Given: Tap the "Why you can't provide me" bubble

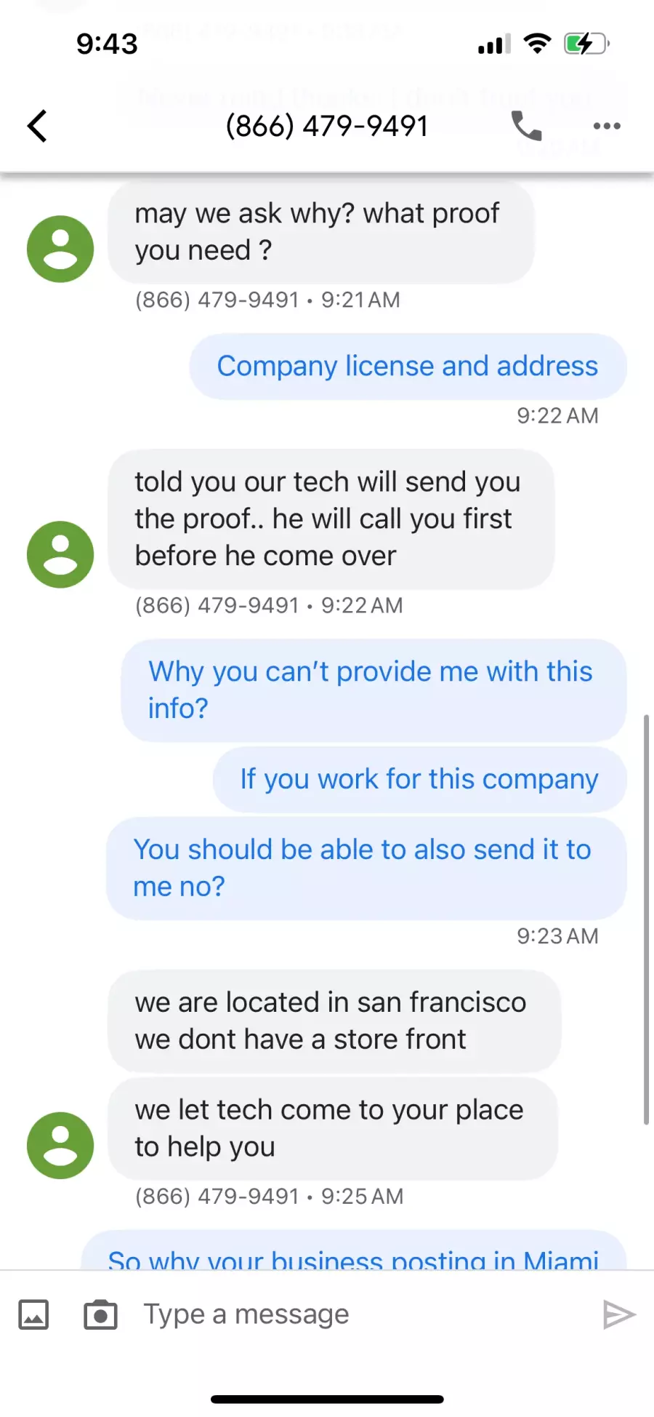Looking at the screenshot, I should (x=374, y=689).
